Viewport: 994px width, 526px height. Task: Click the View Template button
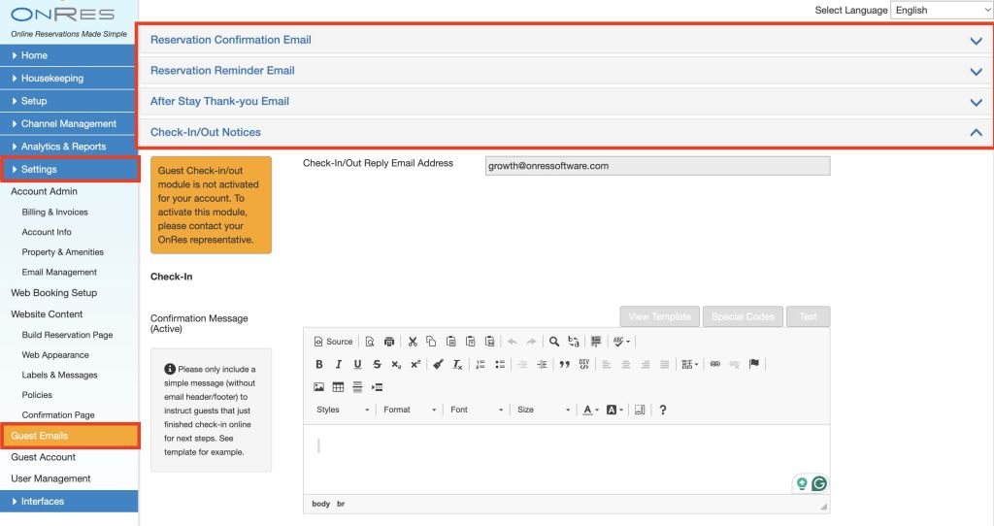click(659, 317)
